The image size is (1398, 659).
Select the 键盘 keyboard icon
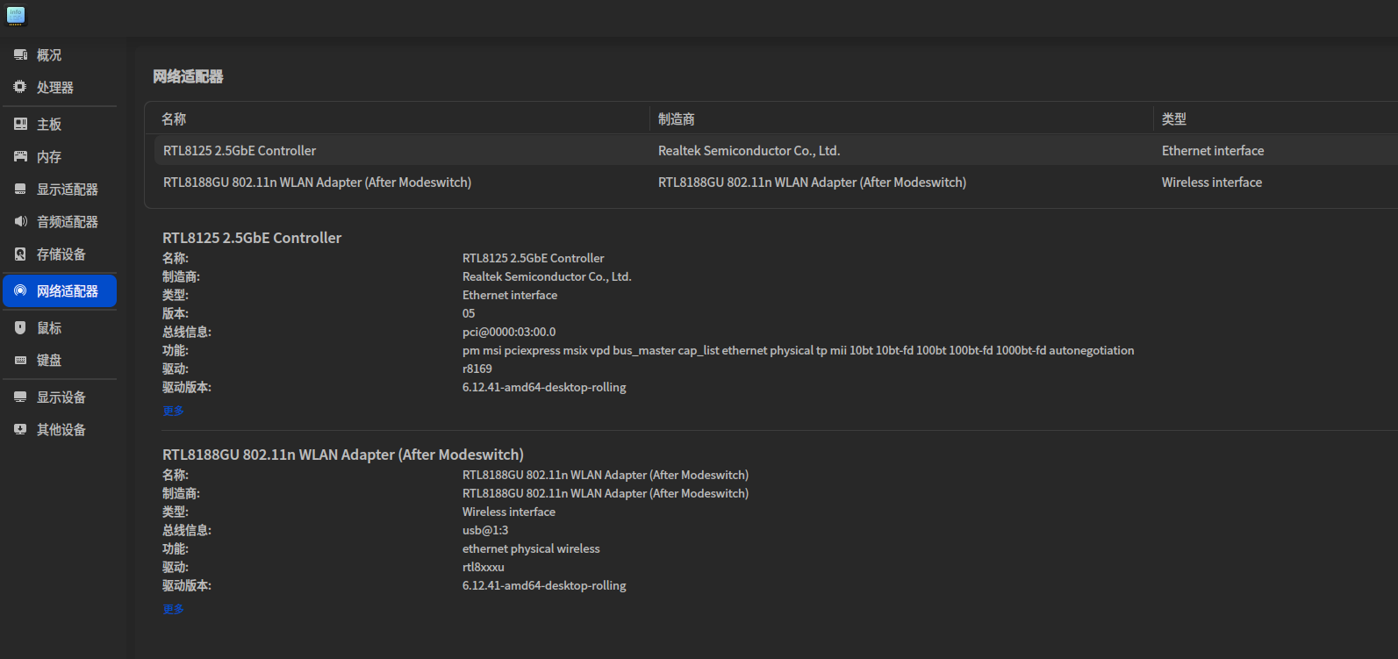pyautogui.click(x=20, y=360)
